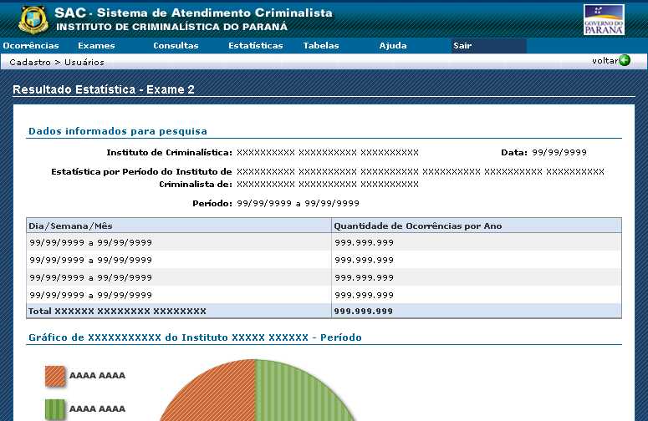Open the Ocorrências menu
Viewport: 648px width, 421px height.
31,46
